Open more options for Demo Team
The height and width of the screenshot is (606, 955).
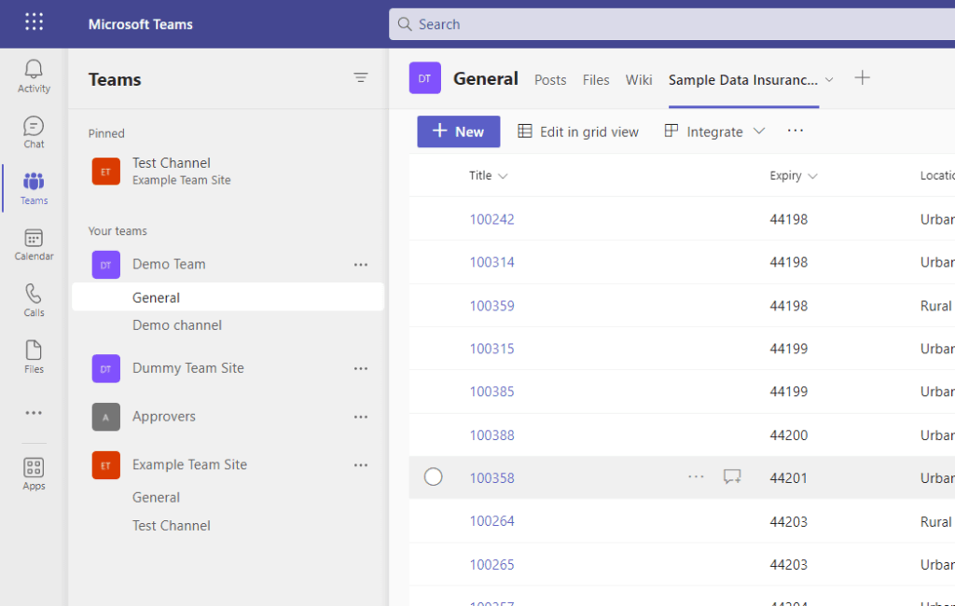pos(361,265)
